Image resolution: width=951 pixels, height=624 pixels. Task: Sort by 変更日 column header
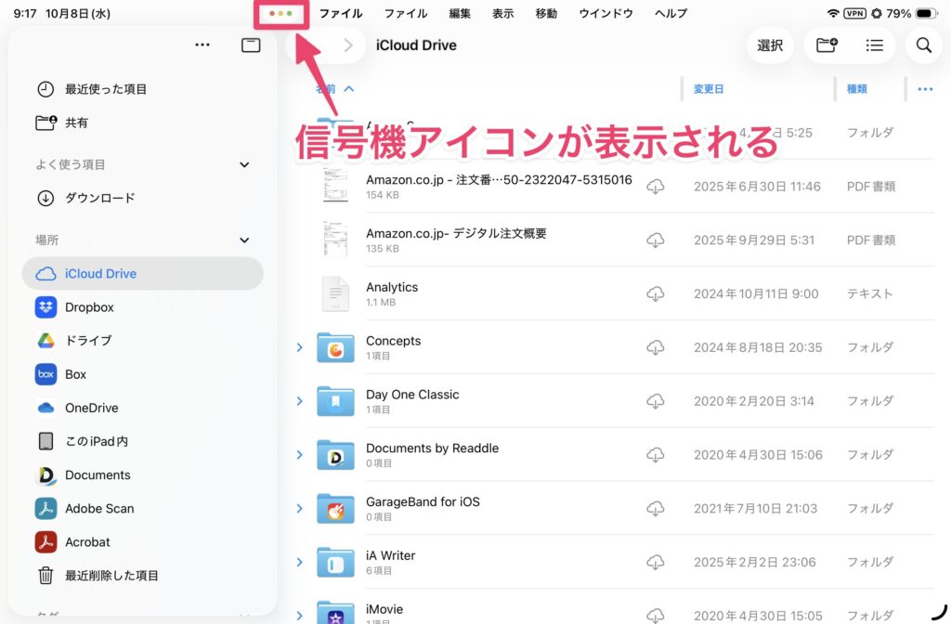click(709, 89)
